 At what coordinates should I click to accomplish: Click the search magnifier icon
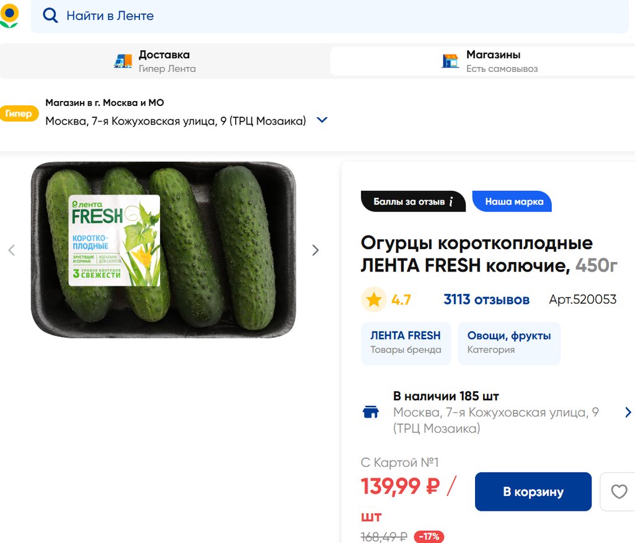click(x=50, y=15)
